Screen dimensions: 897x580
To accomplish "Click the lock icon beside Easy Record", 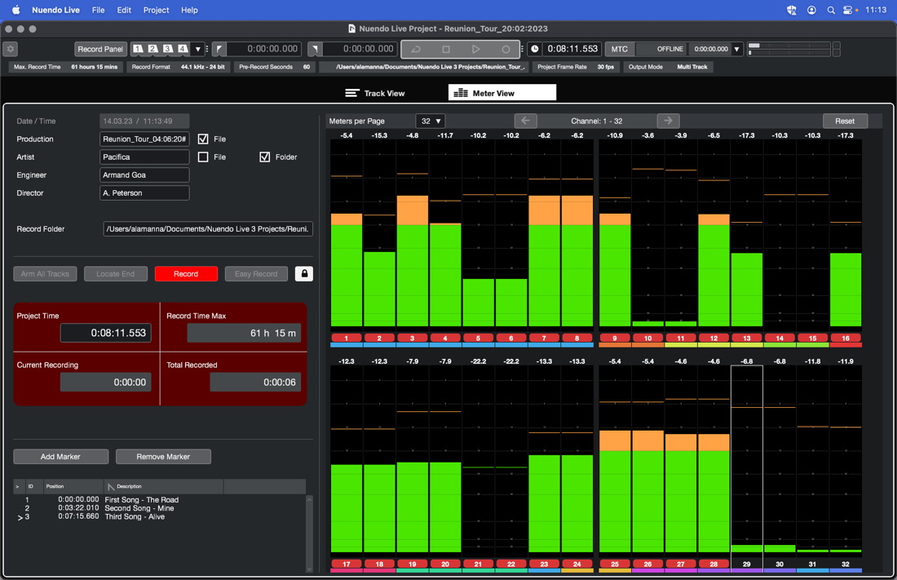I will click(x=304, y=274).
